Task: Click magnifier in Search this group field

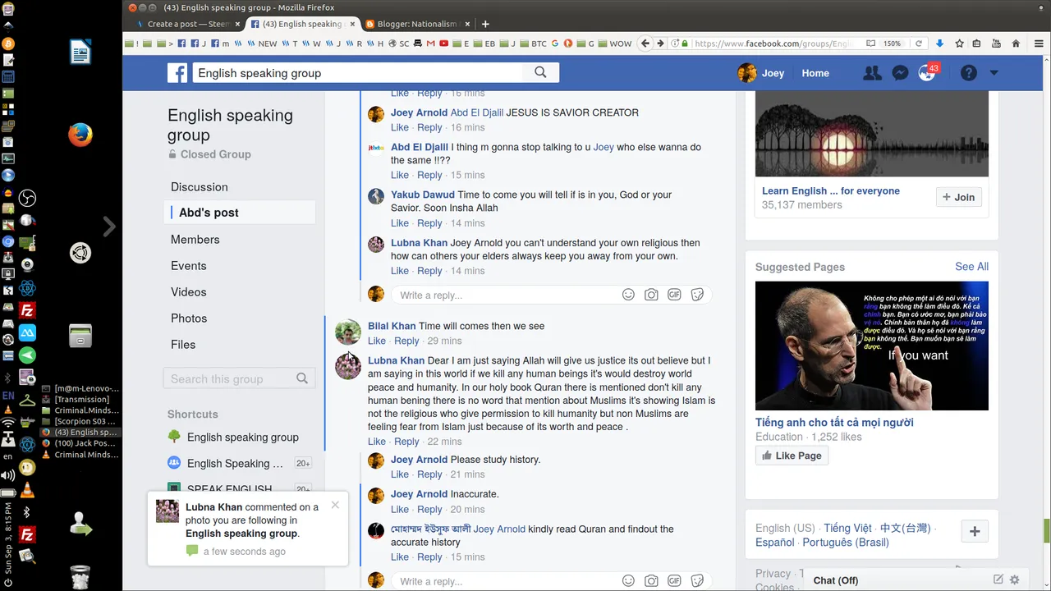Action: pyautogui.click(x=302, y=378)
